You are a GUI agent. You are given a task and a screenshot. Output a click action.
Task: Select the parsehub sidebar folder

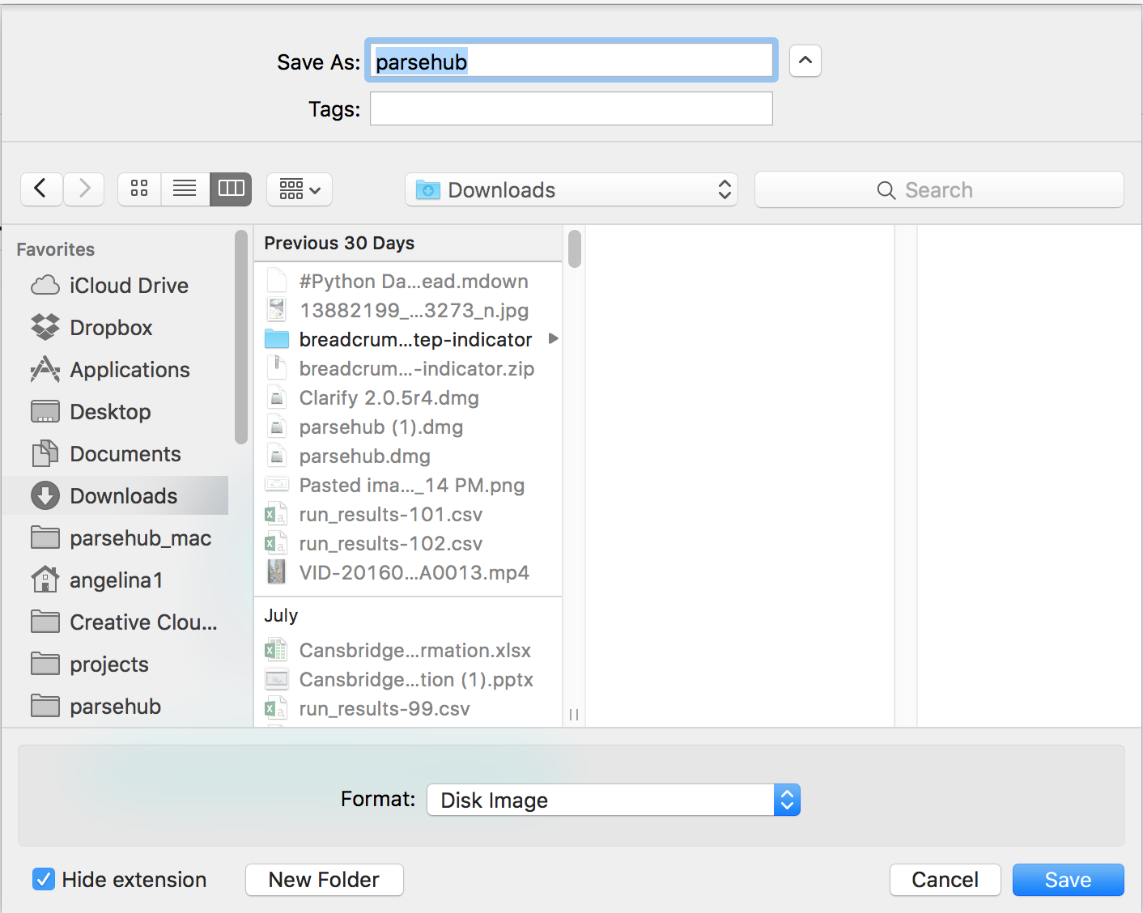[x=115, y=707]
